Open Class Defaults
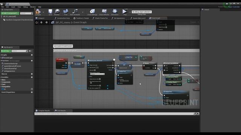241x135 pixels. click(104, 12)
